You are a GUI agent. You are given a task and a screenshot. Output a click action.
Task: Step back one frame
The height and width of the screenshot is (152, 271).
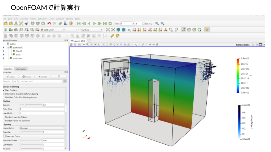click(x=84, y=23)
